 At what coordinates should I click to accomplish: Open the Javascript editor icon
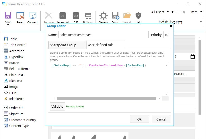(63, 16)
